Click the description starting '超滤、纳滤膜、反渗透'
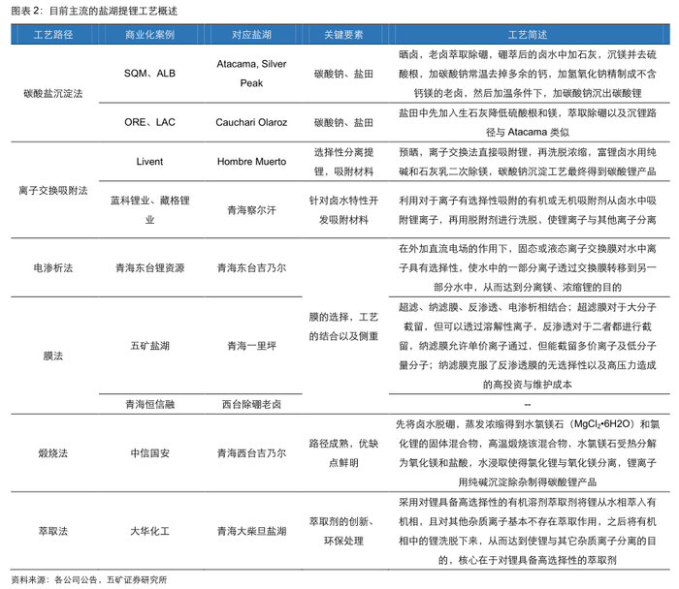 tap(528, 346)
